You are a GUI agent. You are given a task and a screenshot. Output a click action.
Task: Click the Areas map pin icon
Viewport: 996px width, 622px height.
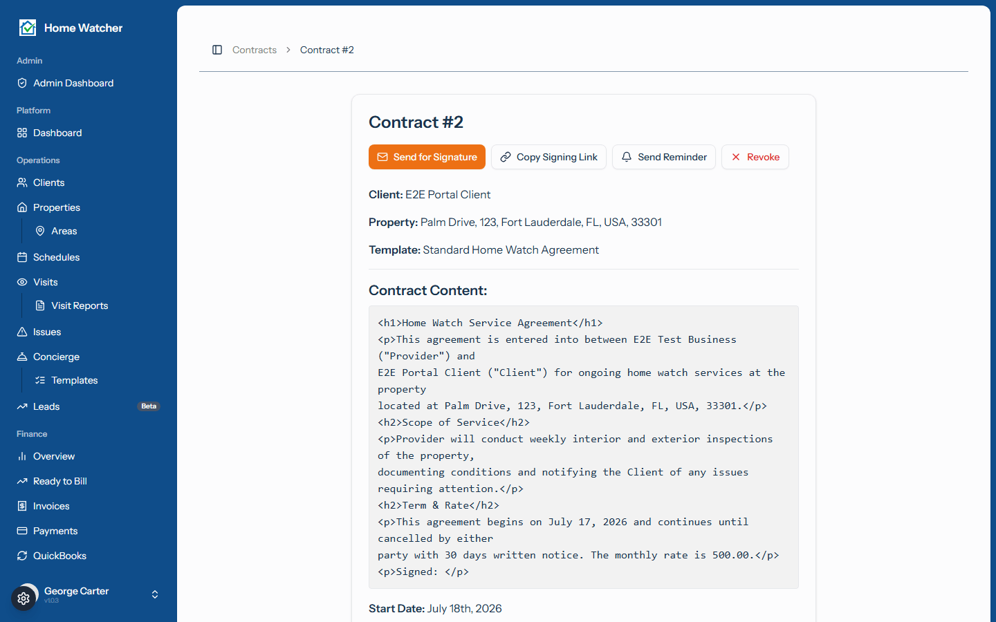coord(40,231)
